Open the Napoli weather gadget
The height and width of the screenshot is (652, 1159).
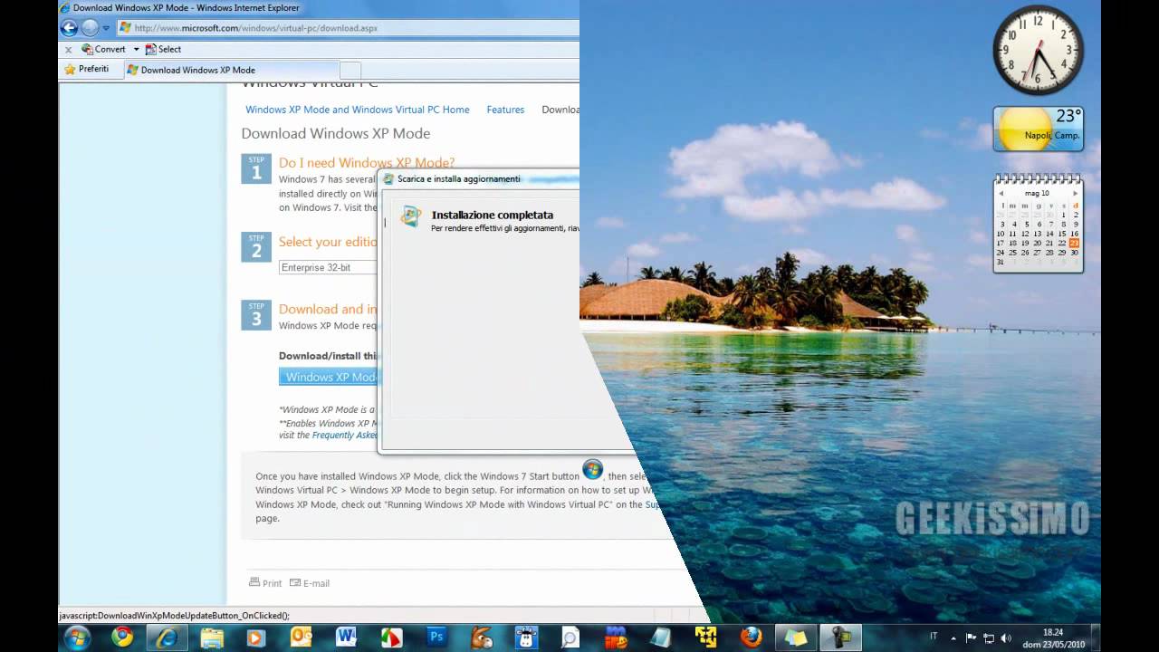point(1039,129)
